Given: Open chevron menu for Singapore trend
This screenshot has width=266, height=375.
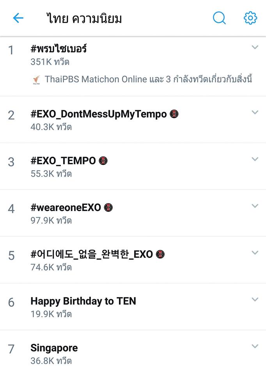Looking at the screenshot, I should point(255,346).
